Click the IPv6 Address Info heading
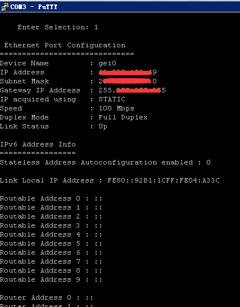 click(x=38, y=145)
